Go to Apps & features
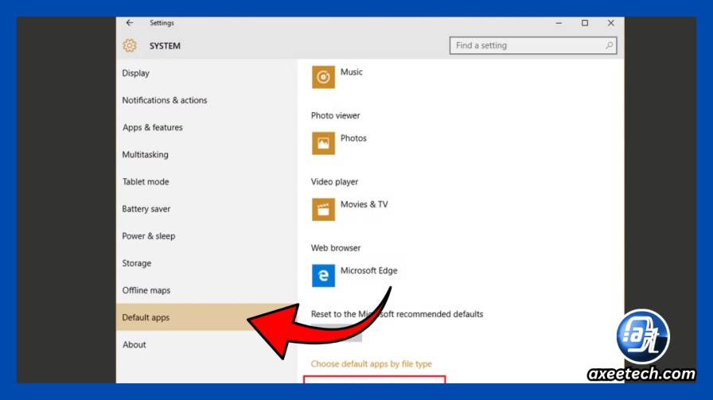This screenshot has height=400, width=713. click(x=206, y=128)
